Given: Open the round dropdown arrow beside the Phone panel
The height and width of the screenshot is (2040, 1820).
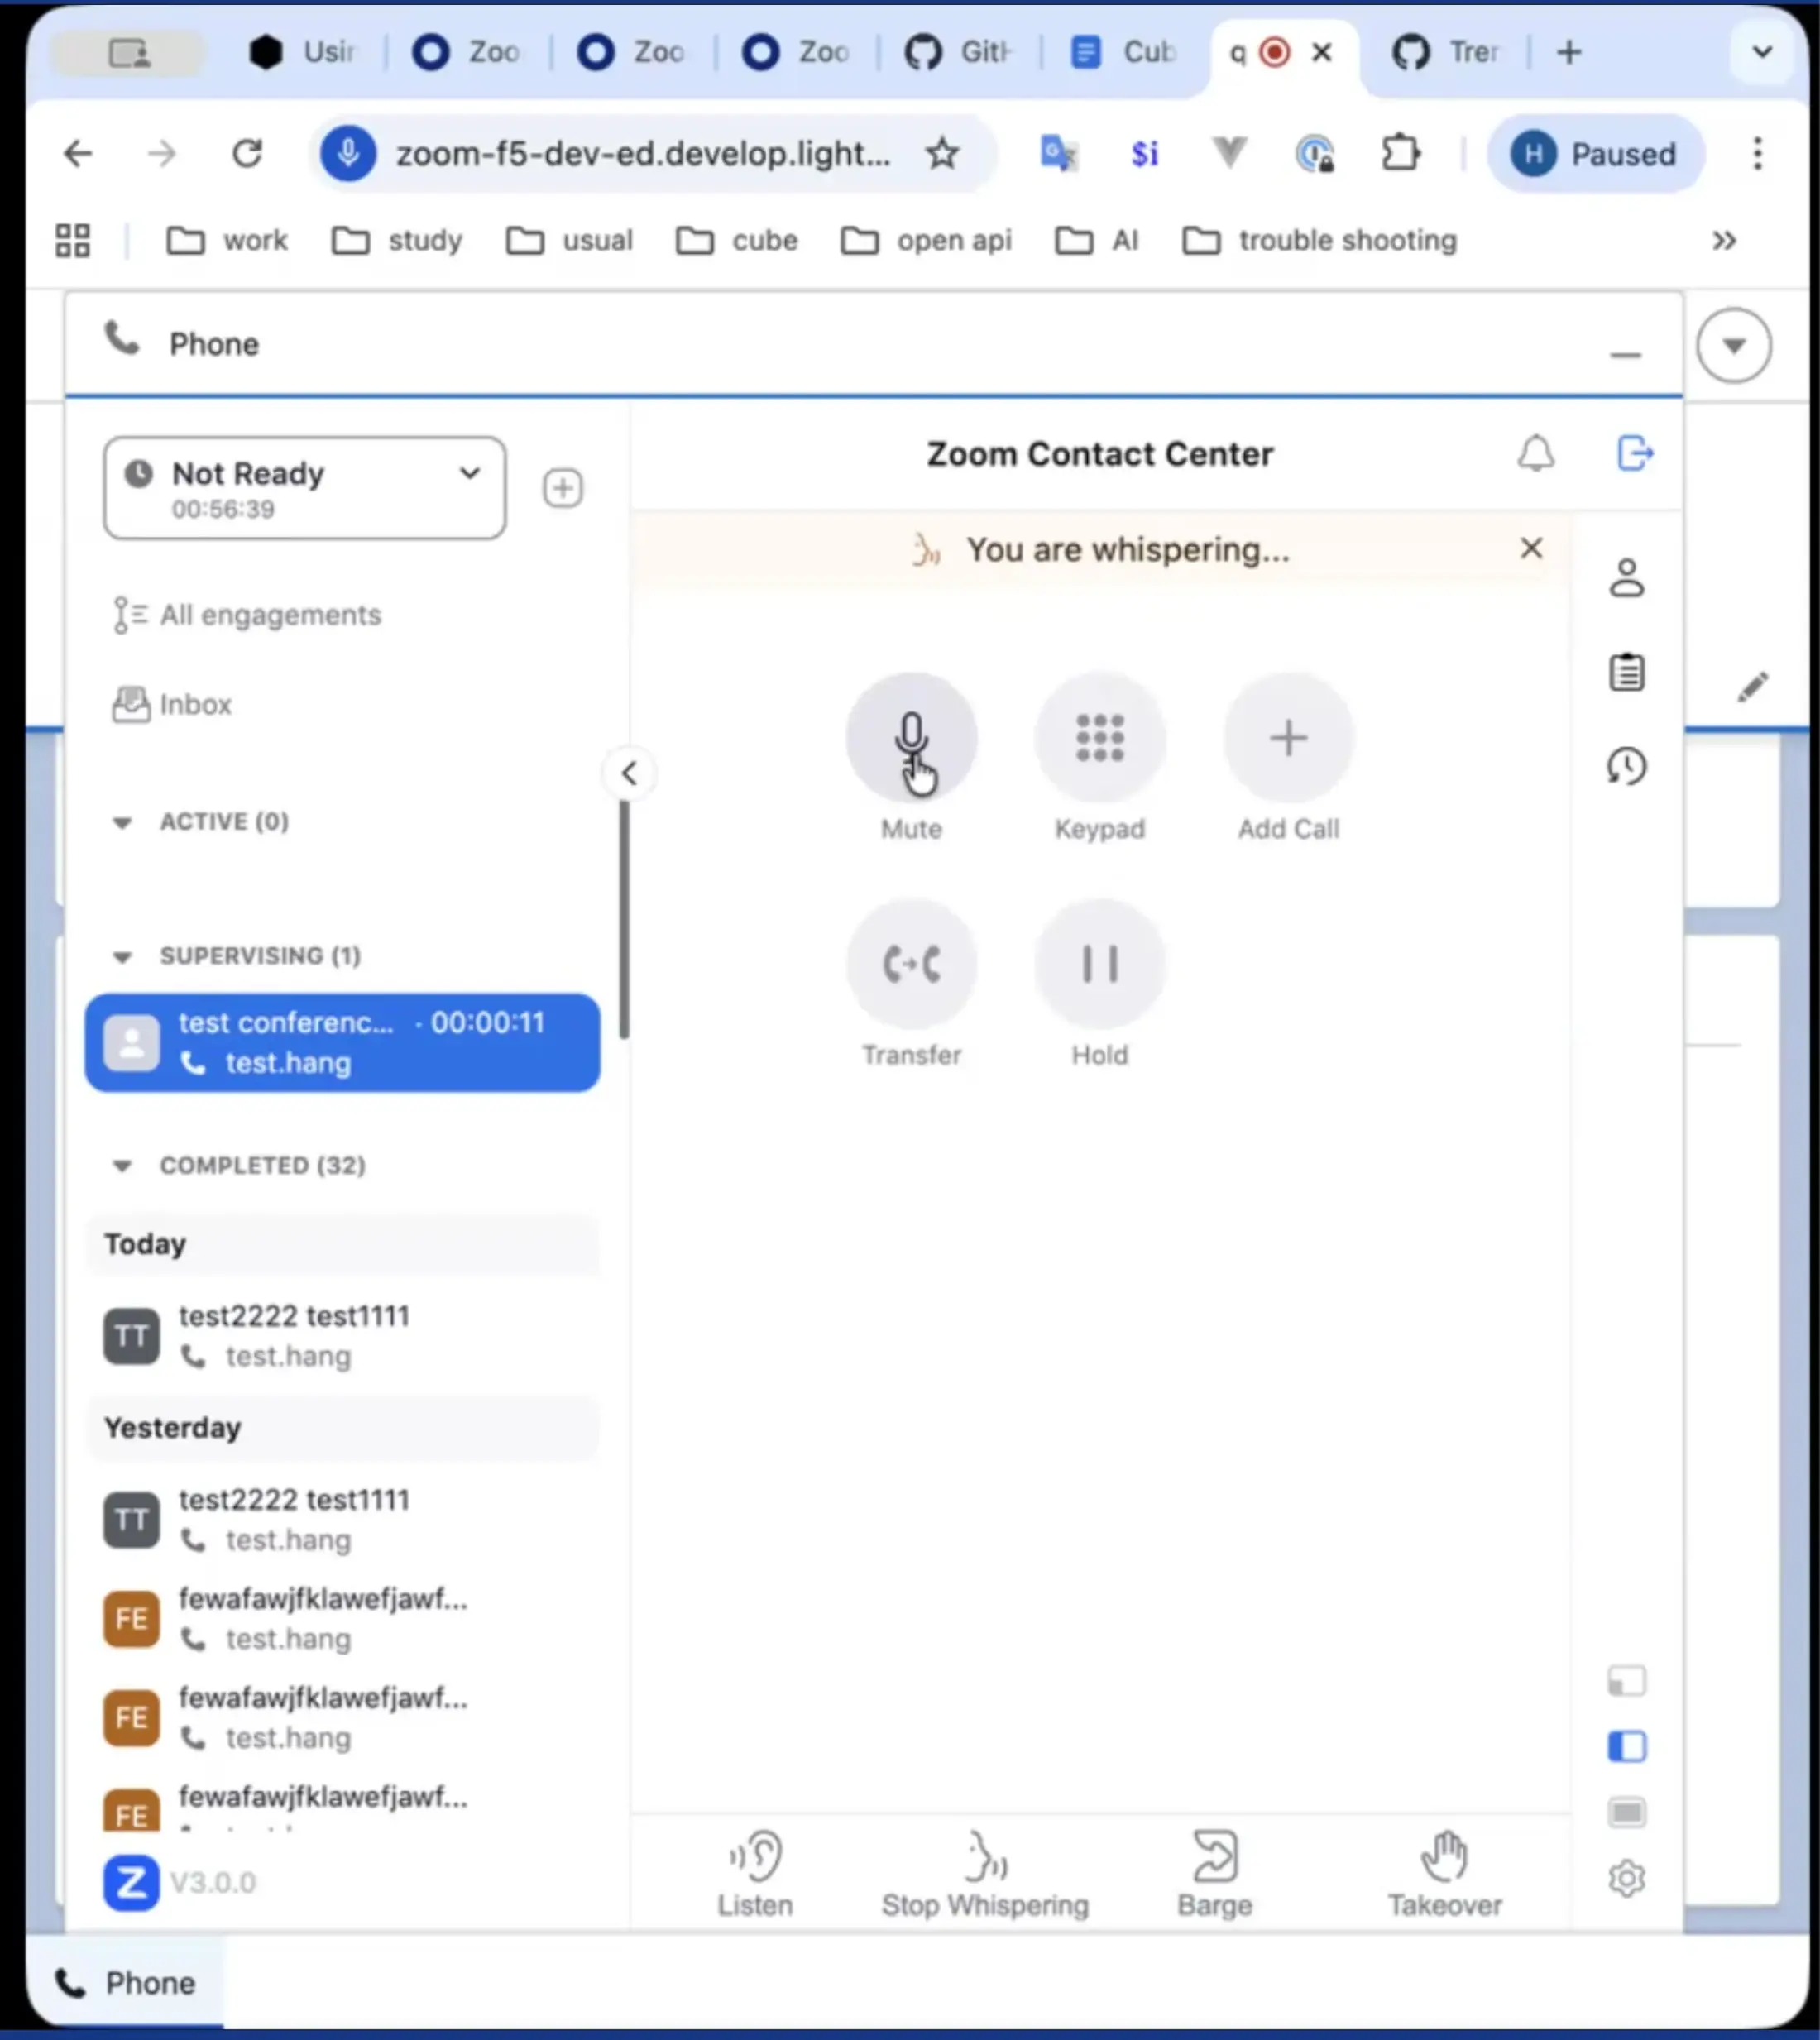Looking at the screenshot, I should point(1733,345).
